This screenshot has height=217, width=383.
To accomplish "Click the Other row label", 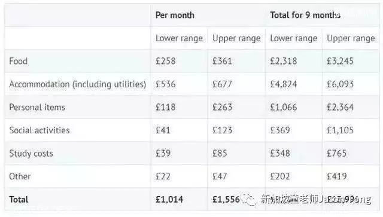I will 20,176.
